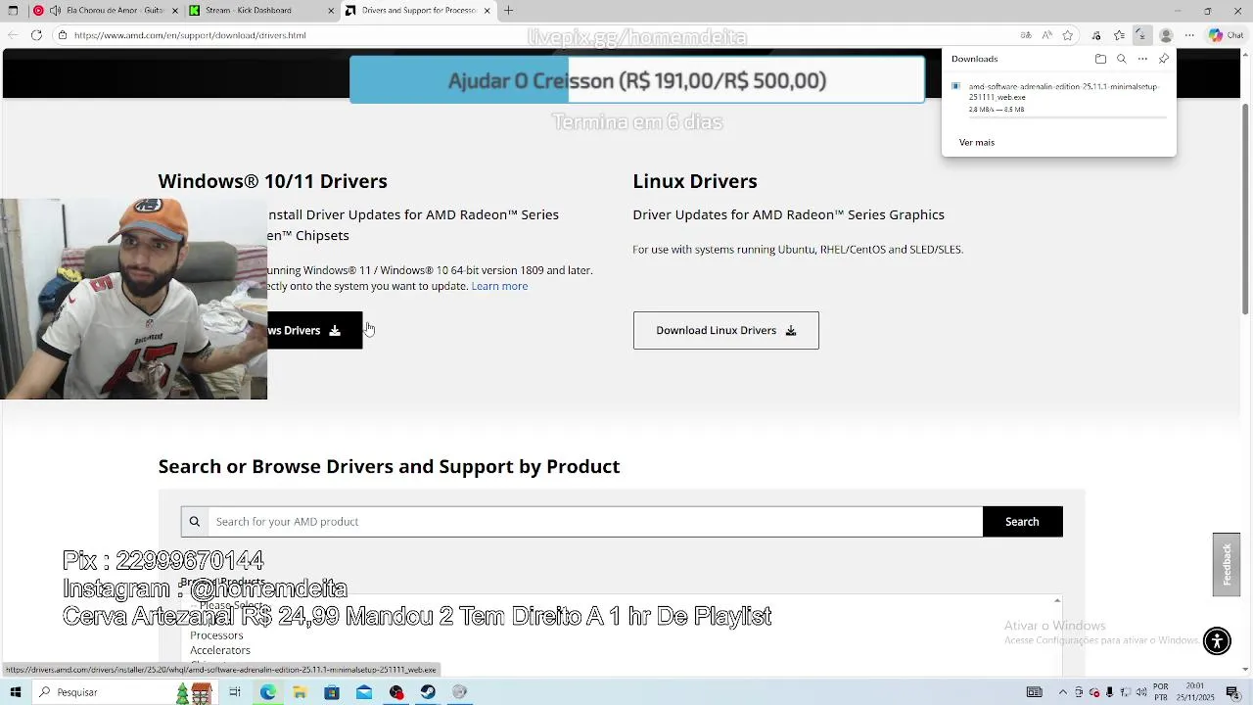The width and height of the screenshot is (1253, 705).
Task: Click the microphone icon in system tray
Action: (1110, 692)
